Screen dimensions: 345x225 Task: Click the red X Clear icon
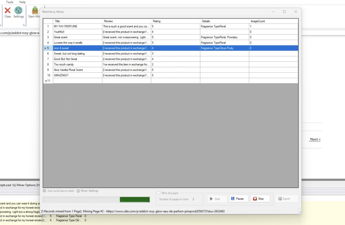[7, 11]
